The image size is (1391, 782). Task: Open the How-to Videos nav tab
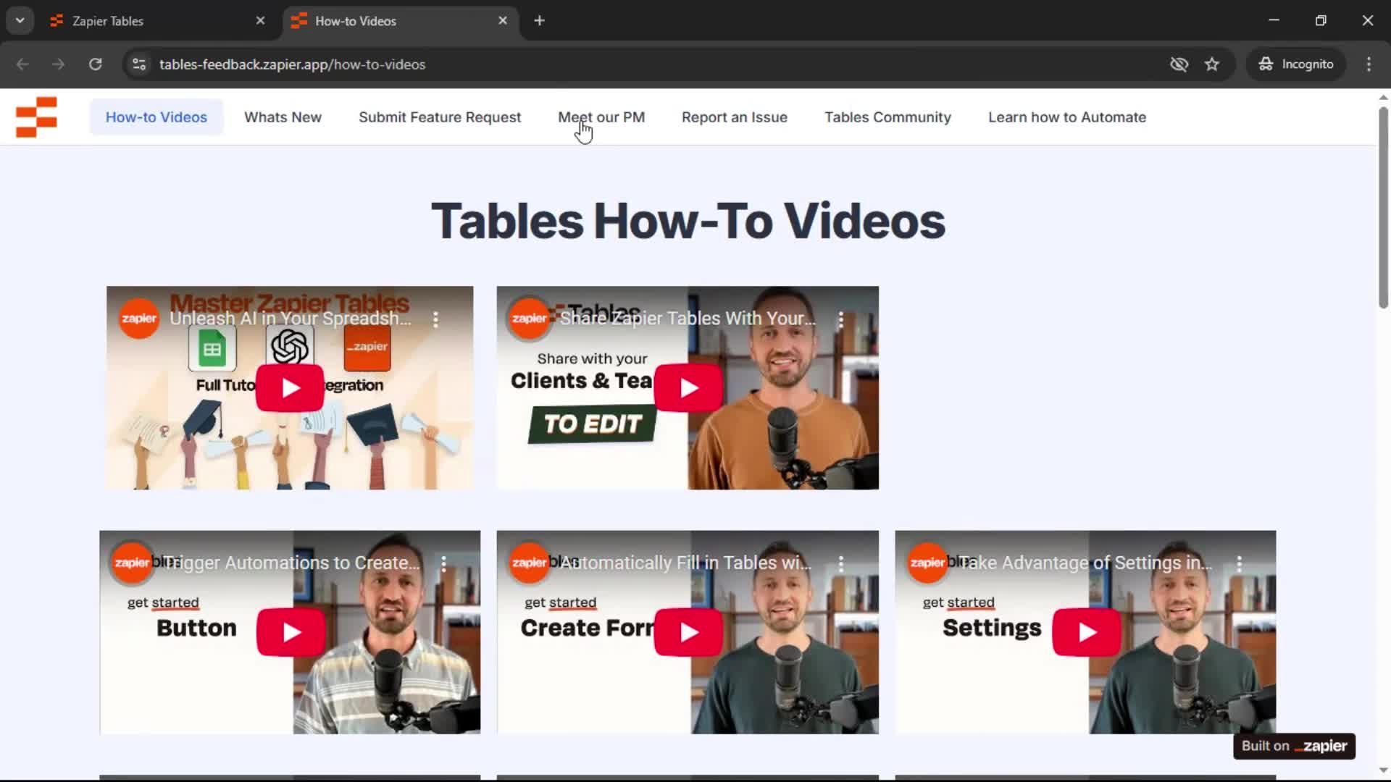(156, 117)
